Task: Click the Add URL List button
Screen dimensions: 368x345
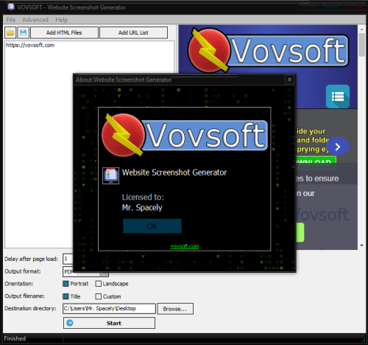Action: [133, 32]
